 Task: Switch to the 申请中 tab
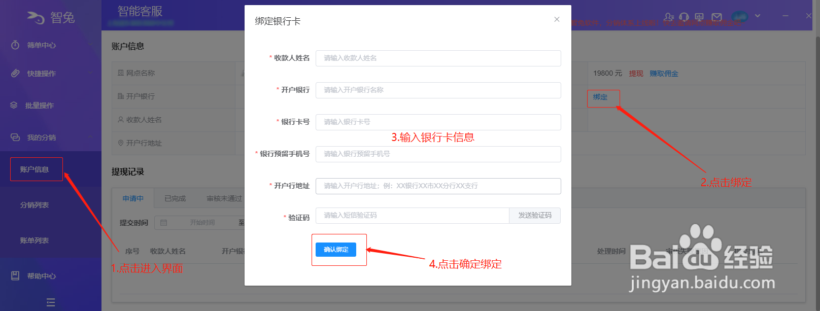click(x=133, y=198)
